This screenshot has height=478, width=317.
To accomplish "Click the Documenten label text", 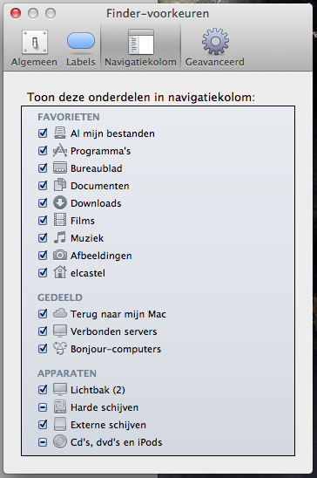I will 100,186.
